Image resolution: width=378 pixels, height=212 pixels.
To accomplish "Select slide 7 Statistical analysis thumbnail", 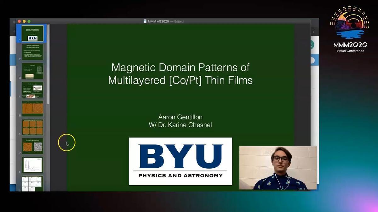I will pyautogui.click(x=33, y=146).
